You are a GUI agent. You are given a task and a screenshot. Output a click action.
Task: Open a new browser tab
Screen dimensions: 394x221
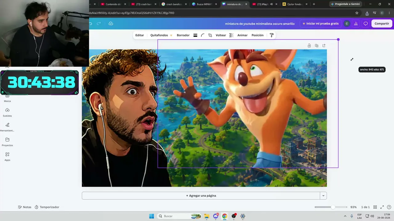314,4
